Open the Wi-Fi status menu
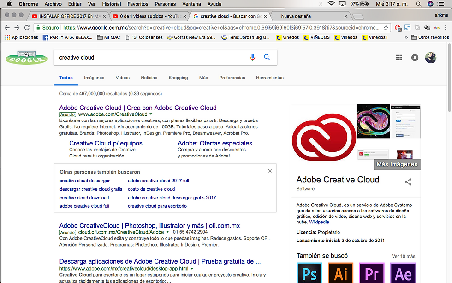 331,4
